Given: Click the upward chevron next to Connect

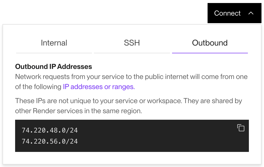Looking at the screenshot, I should pyautogui.click(x=251, y=13).
